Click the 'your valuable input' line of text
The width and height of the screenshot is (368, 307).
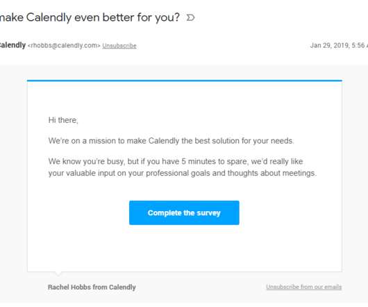tap(183, 173)
